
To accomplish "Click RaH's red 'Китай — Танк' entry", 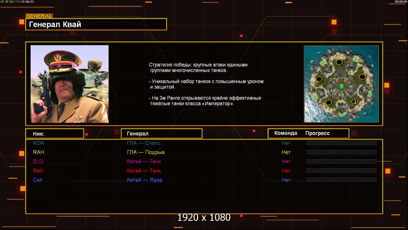I will pos(144,171).
